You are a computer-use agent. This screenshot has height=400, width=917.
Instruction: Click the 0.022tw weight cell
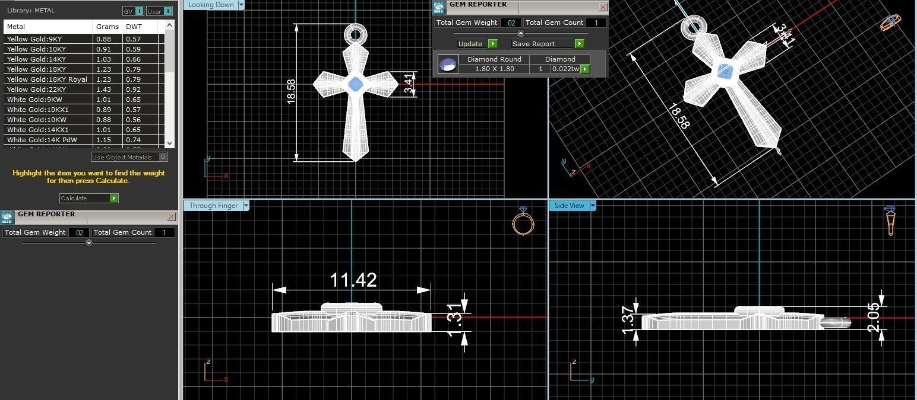pyautogui.click(x=565, y=69)
